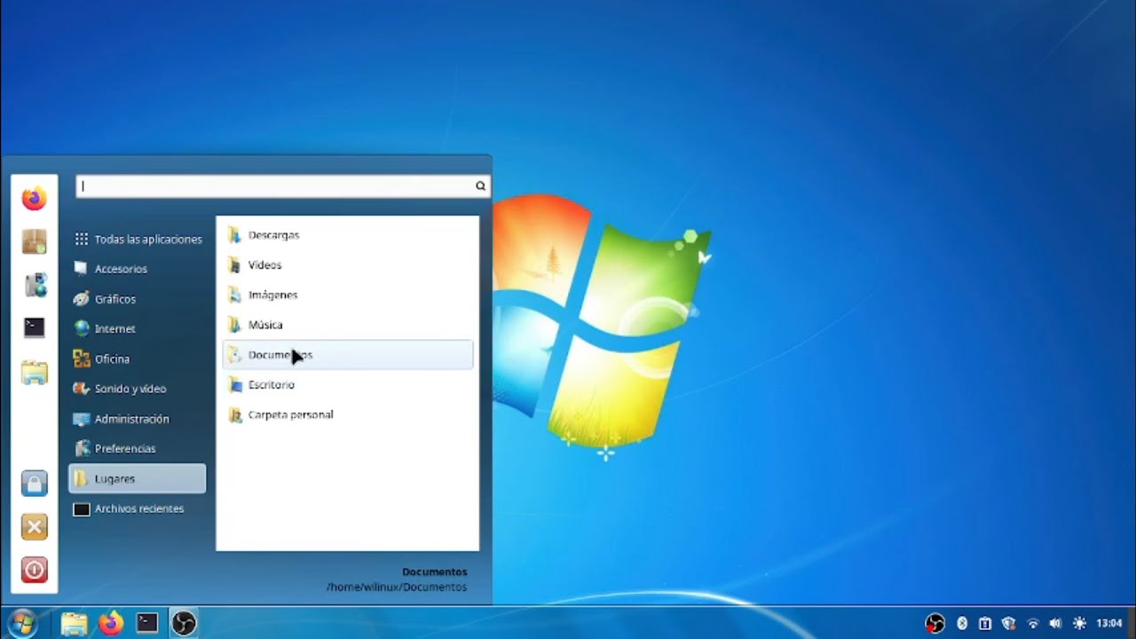
Task: Open Firefox from the menu favorites sidebar
Action: 34,198
